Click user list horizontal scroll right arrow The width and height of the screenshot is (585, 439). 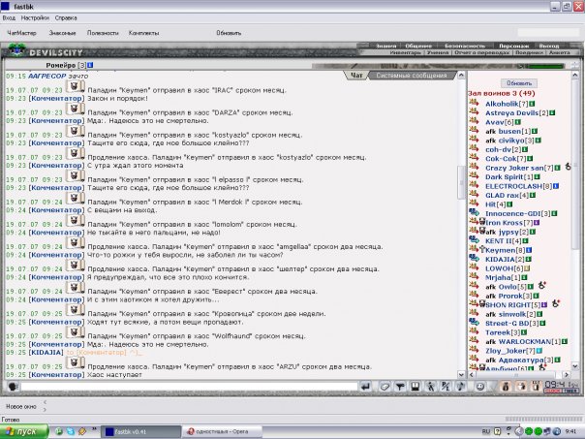pyautogui.click(x=567, y=374)
